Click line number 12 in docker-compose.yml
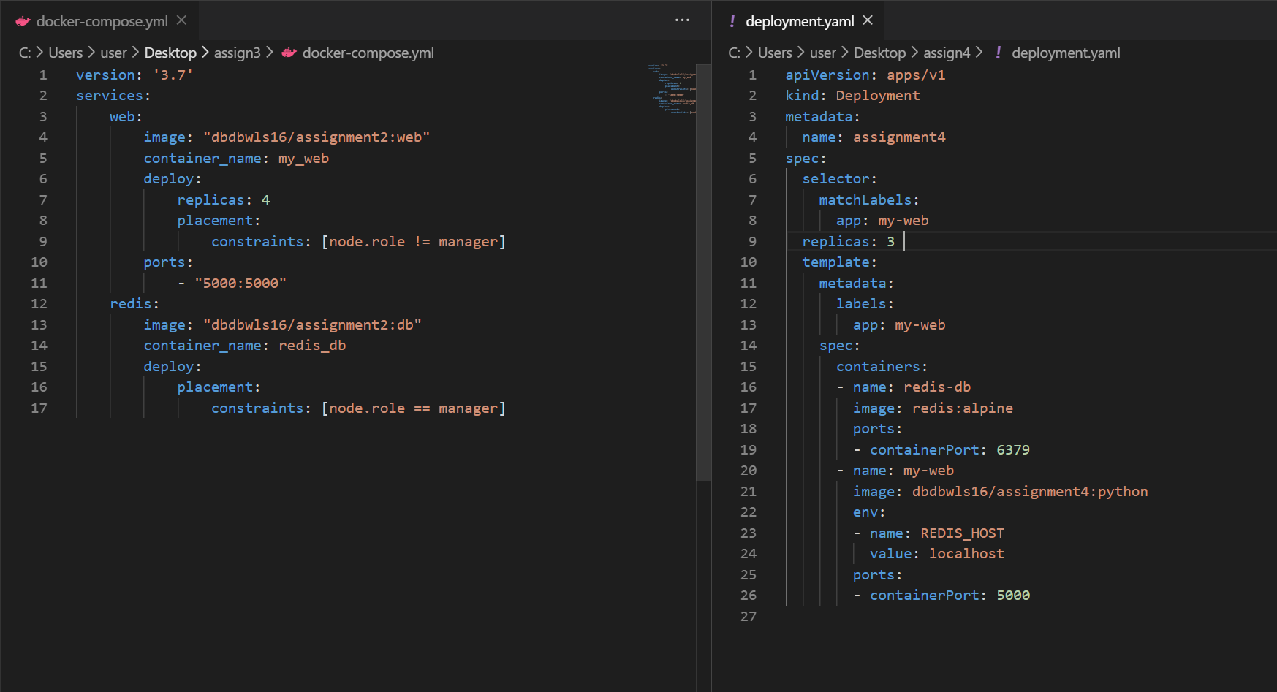Viewport: 1277px width, 692px height. (x=39, y=303)
